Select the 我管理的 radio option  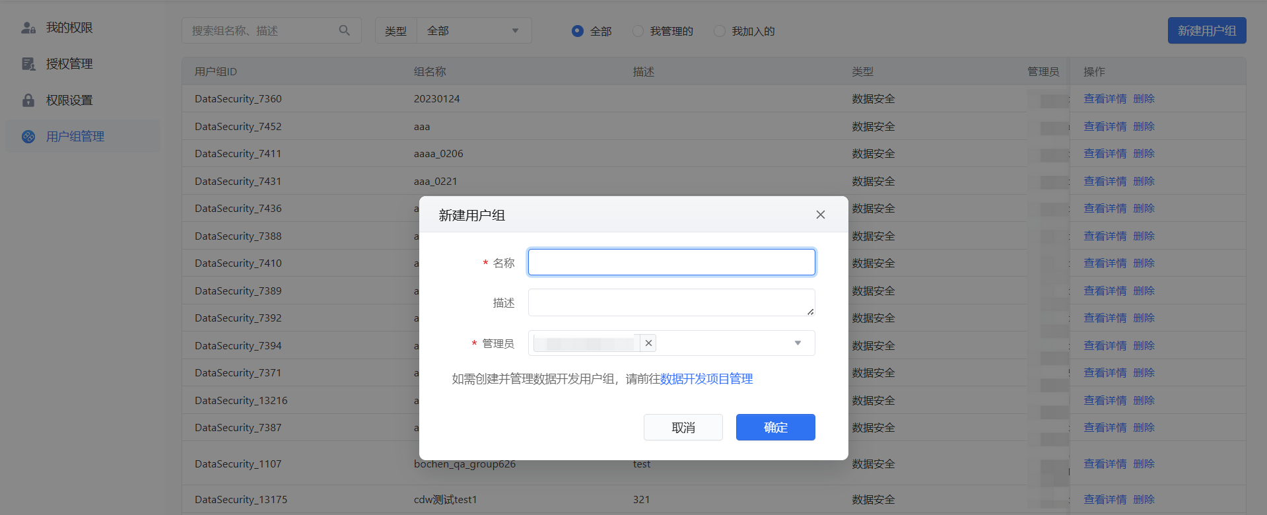(638, 31)
